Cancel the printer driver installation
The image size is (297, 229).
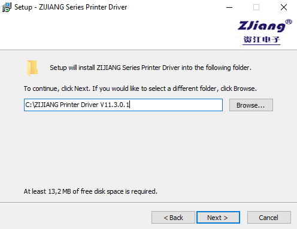click(x=269, y=218)
